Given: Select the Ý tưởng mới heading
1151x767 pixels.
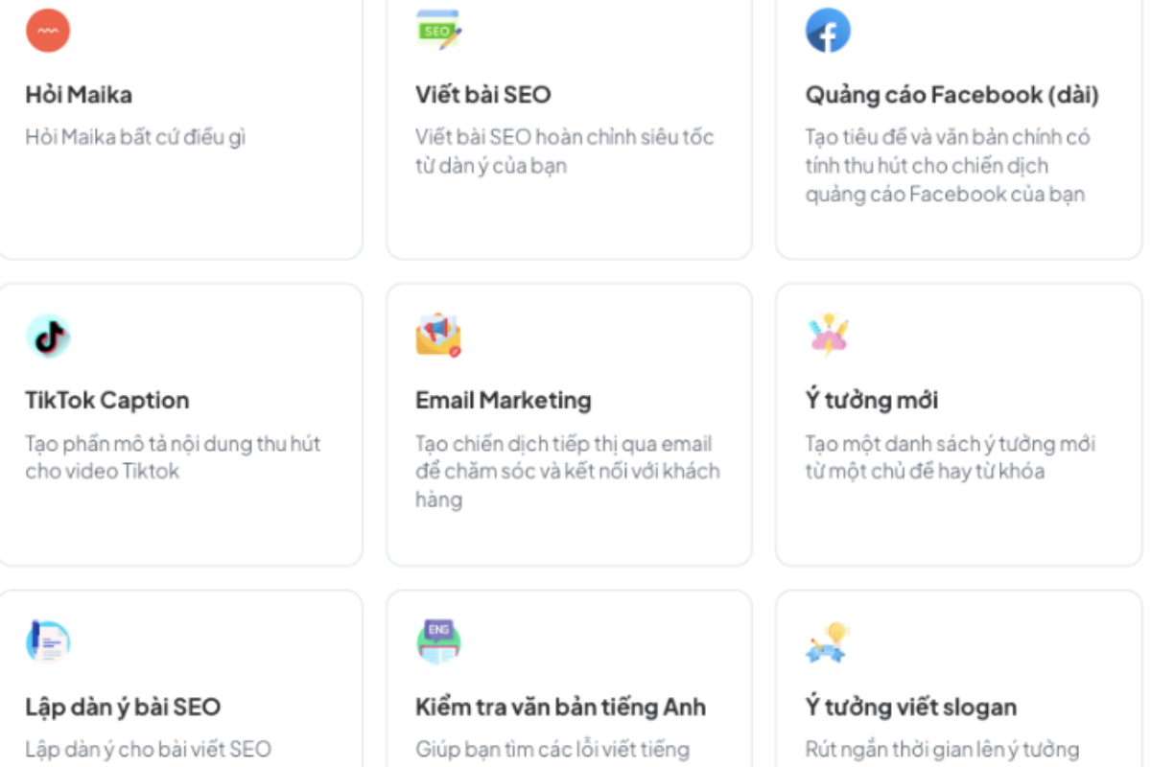Looking at the screenshot, I should tap(871, 400).
